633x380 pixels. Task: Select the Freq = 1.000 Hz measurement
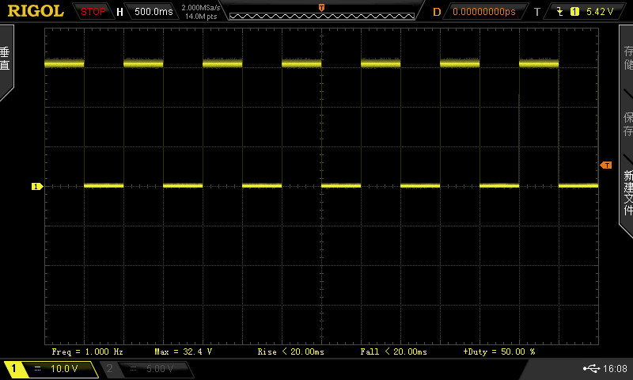(87, 351)
